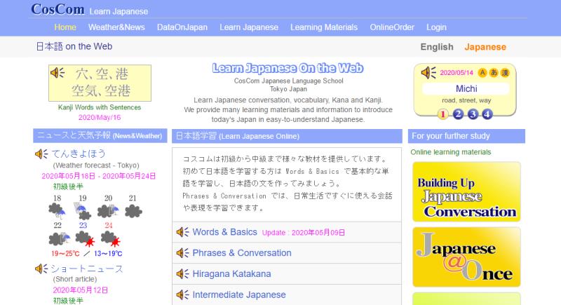Click speaker icon beside Hiragana Katakana

(182, 274)
